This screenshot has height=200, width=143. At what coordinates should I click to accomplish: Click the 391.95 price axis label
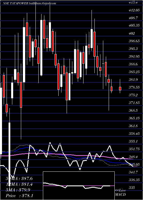134,57
